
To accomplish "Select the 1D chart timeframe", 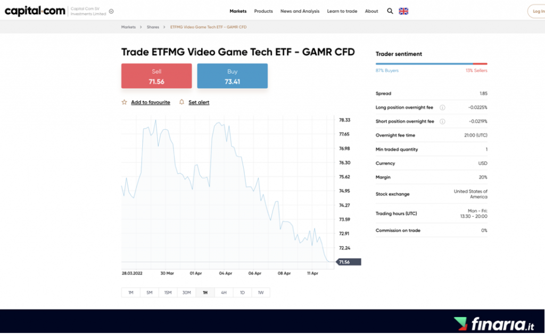I will click(x=242, y=293).
